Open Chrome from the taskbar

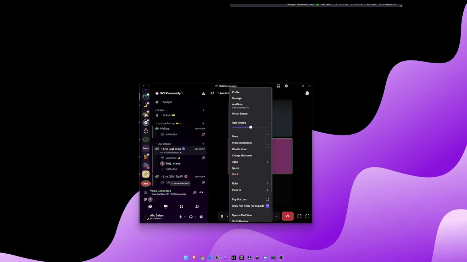[x=202, y=258]
